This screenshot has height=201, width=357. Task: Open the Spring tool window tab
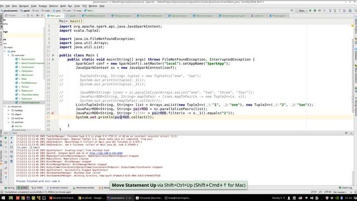click(9, 188)
